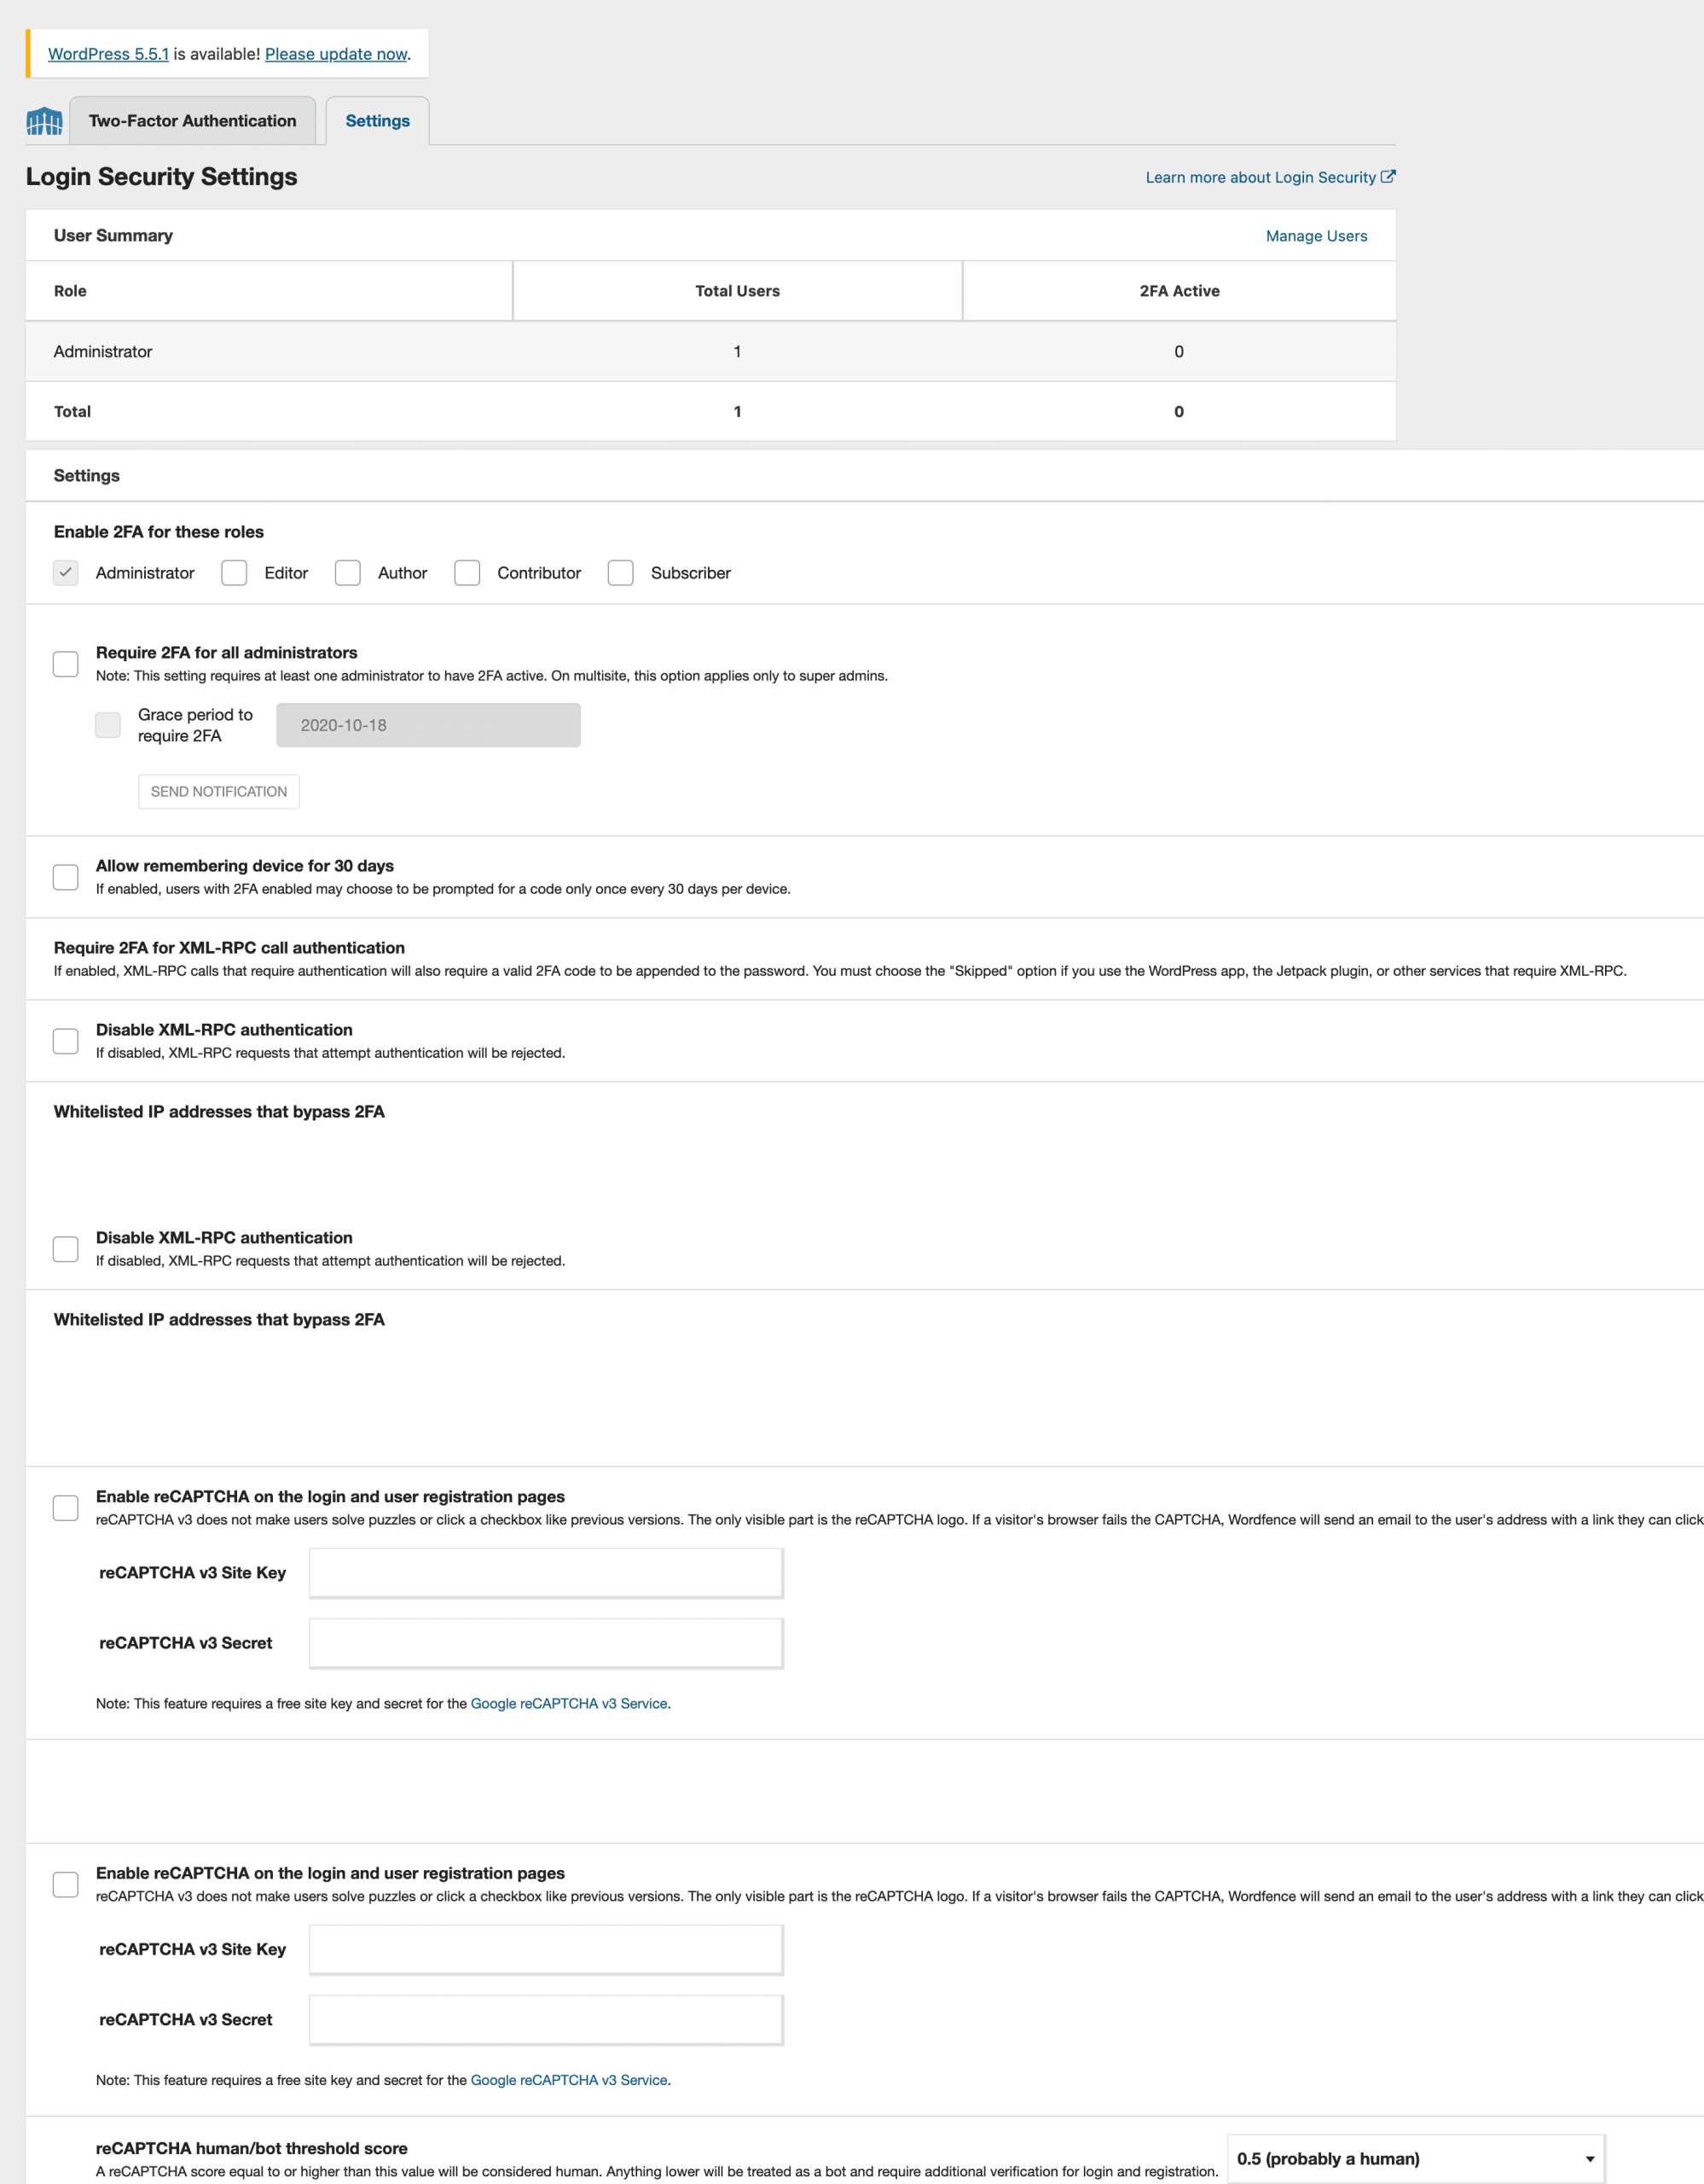Click the grace period date field
The height and width of the screenshot is (2184, 1704).
(428, 725)
